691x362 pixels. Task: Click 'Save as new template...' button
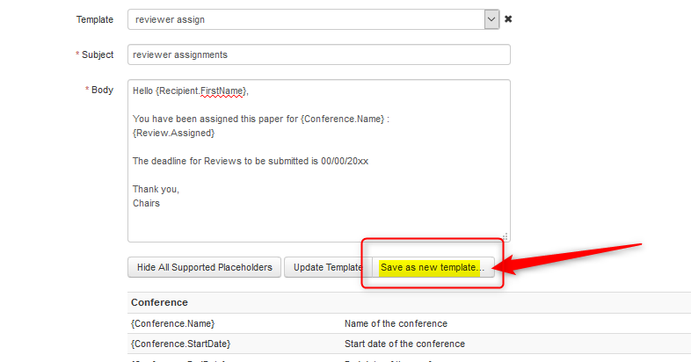pos(432,267)
